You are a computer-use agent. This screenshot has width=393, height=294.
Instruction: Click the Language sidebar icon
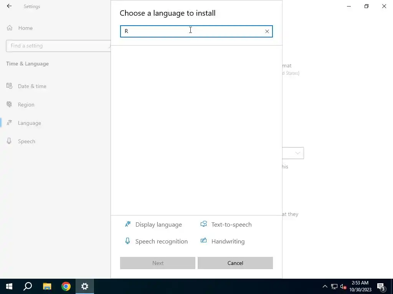point(9,123)
